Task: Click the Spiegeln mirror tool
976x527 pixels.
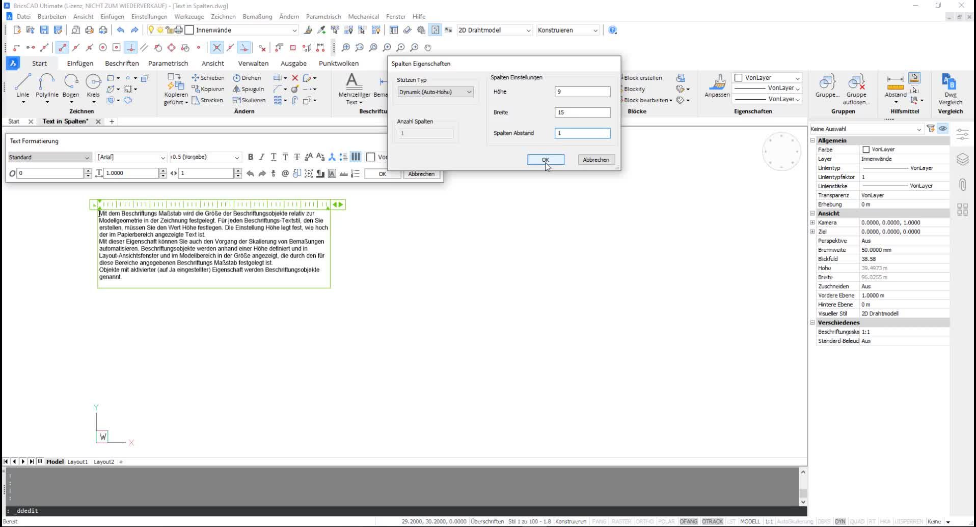Action: pyautogui.click(x=249, y=89)
